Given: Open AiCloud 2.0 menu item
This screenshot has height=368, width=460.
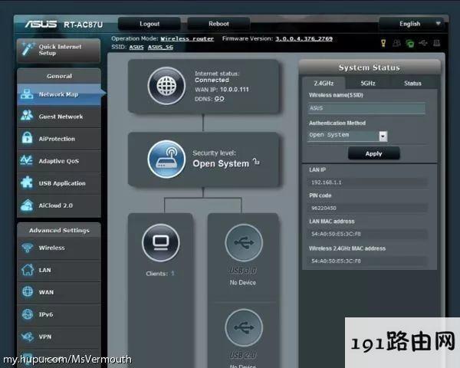Looking at the screenshot, I should (x=59, y=205).
